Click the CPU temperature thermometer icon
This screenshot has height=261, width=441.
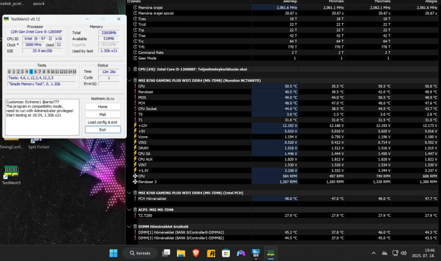click(135, 86)
